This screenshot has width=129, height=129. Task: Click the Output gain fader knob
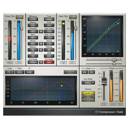104,81
